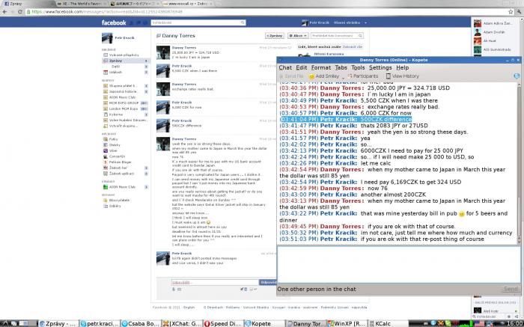Click the browser address bar
This screenshot has width=524, height=327.
tap(267, 12)
